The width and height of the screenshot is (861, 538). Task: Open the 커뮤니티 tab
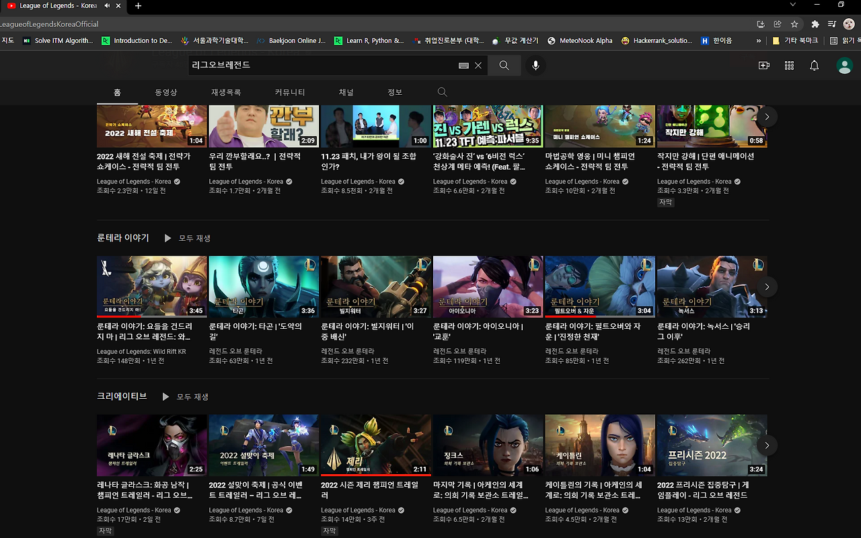(x=290, y=92)
